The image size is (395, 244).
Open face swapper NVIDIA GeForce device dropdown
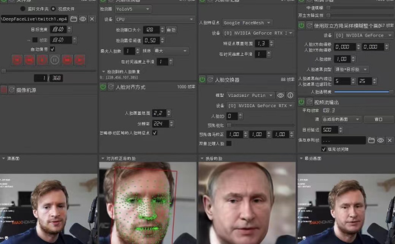260,106
